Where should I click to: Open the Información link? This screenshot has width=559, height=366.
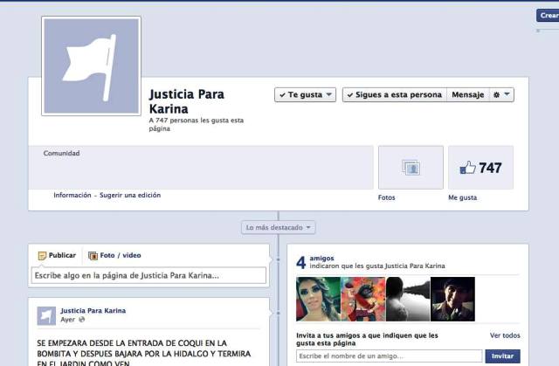tap(72, 195)
